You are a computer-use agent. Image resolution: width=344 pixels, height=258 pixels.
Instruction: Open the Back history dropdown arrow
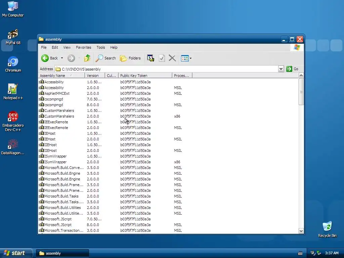[x=62, y=58]
